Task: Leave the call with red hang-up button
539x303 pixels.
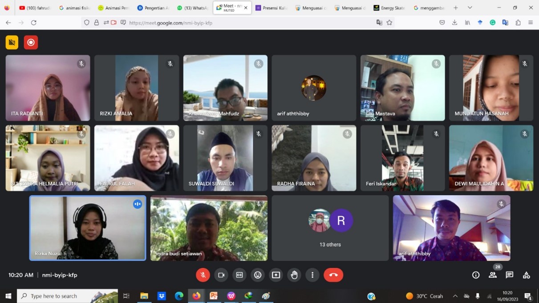Action: pyautogui.click(x=333, y=275)
